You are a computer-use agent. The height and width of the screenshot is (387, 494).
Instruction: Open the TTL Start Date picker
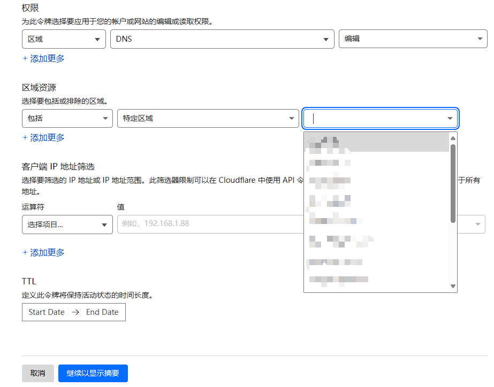pyautogui.click(x=47, y=312)
